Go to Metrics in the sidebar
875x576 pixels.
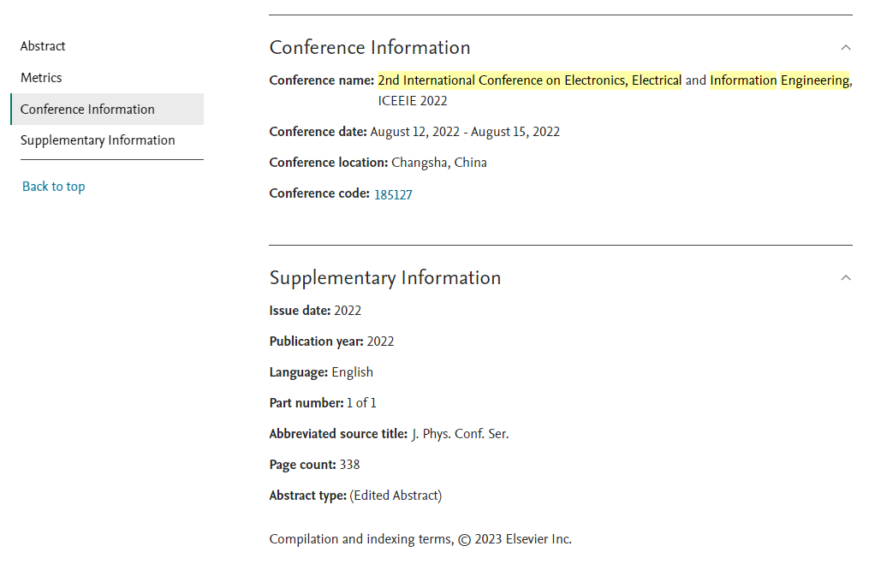(x=41, y=78)
